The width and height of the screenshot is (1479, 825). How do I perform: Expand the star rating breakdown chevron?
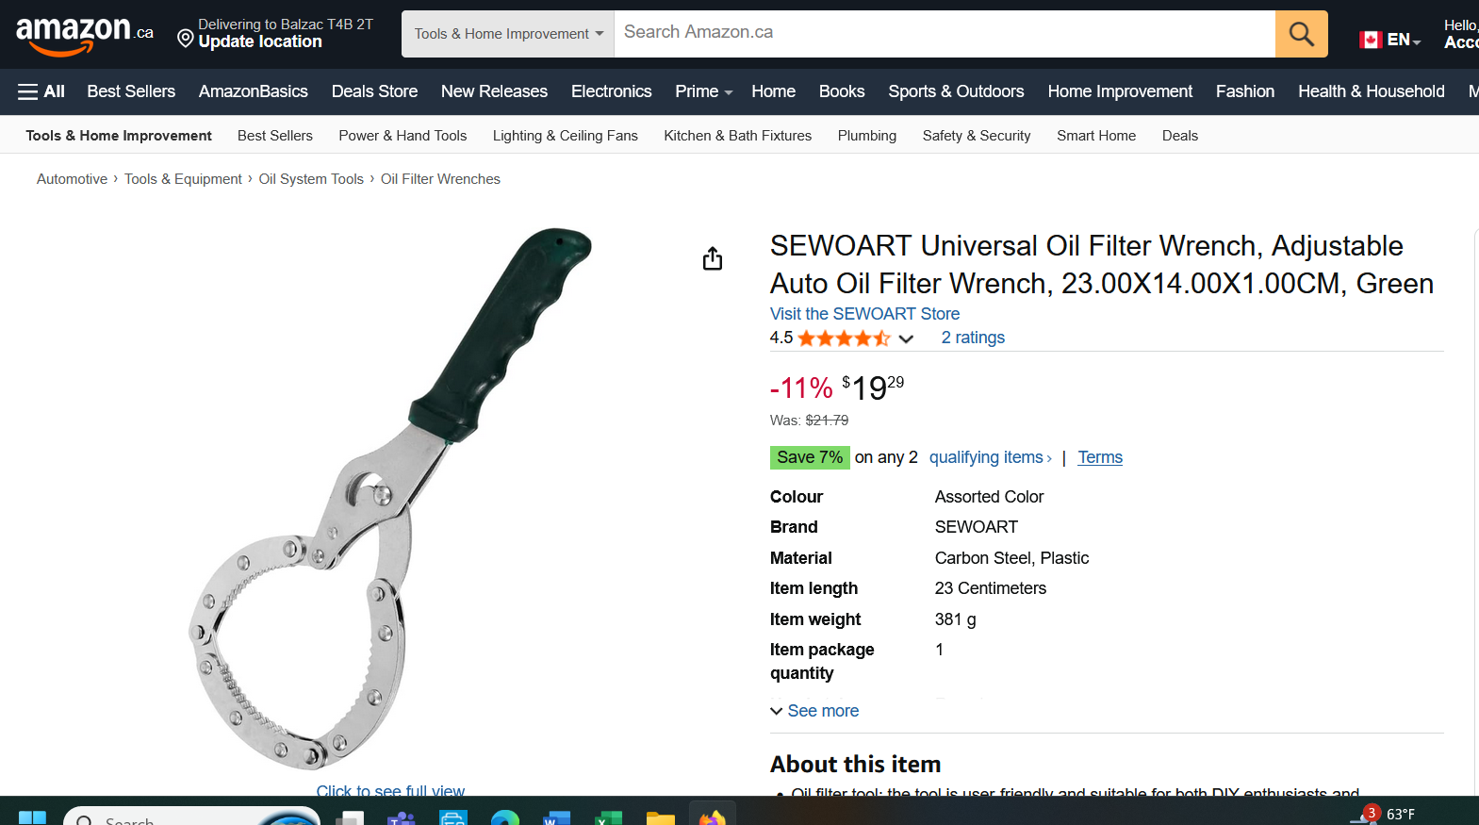(906, 338)
